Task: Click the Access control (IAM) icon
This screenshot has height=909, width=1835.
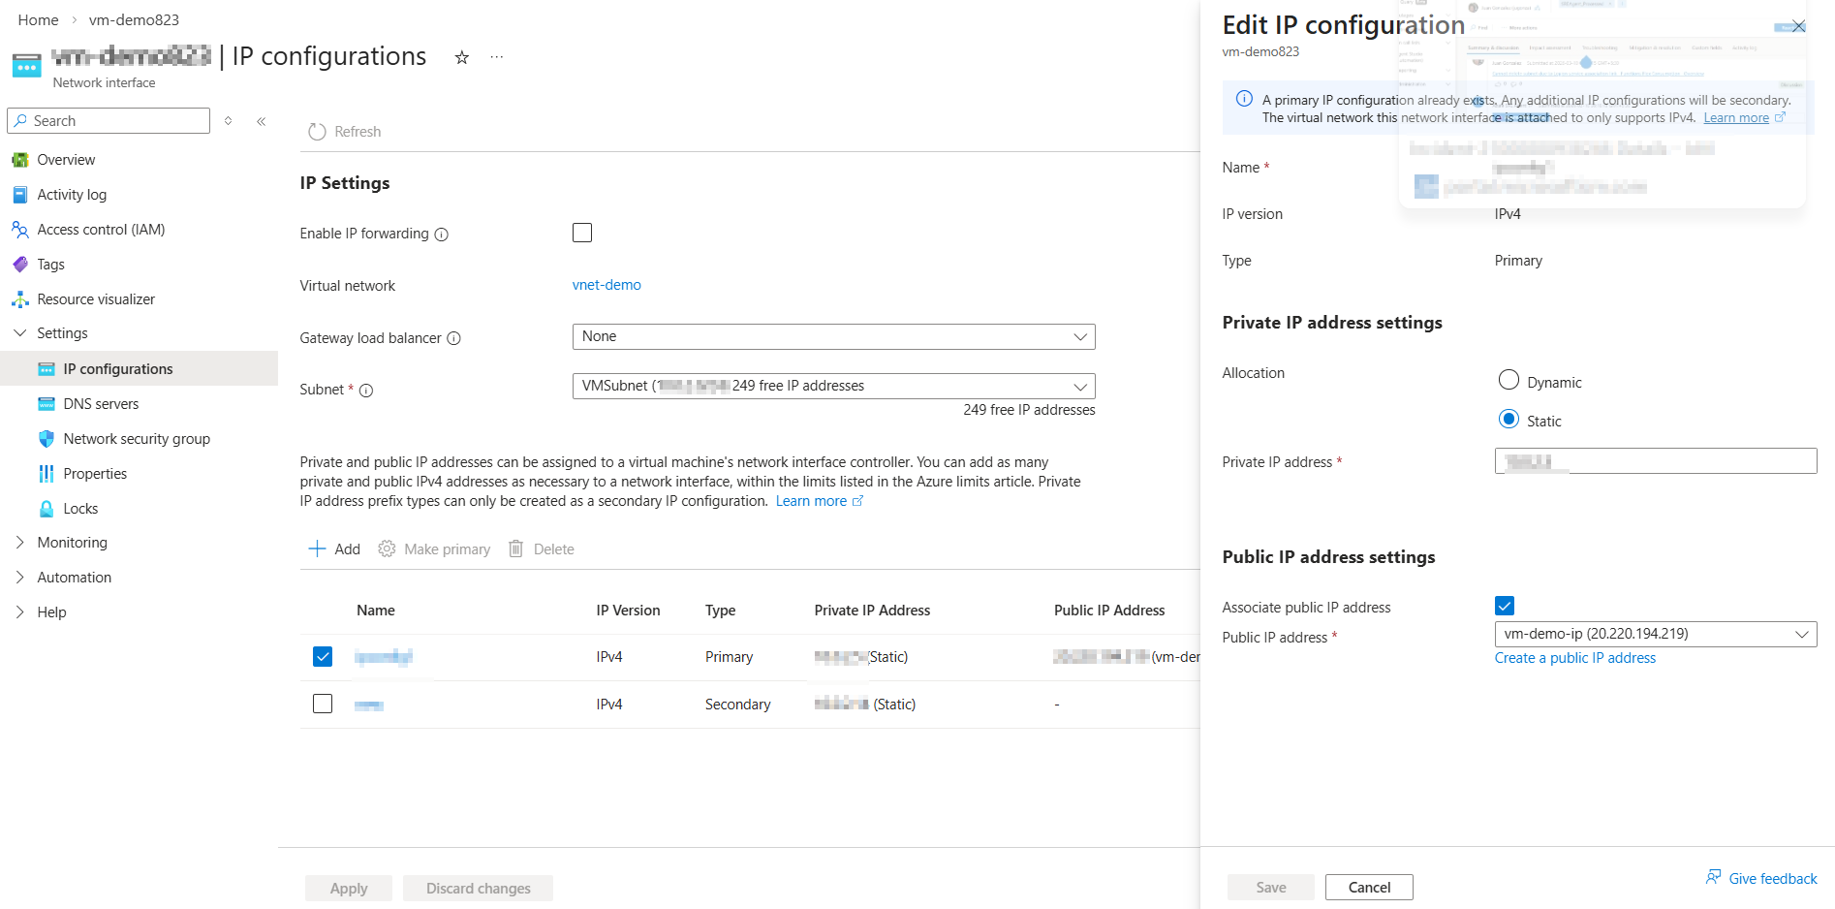Action: click(20, 230)
